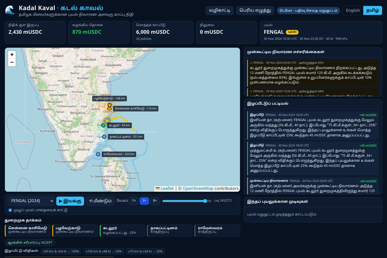Toggle the full storm track checkbox
The image size is (387, 258).
click(10, 210)
